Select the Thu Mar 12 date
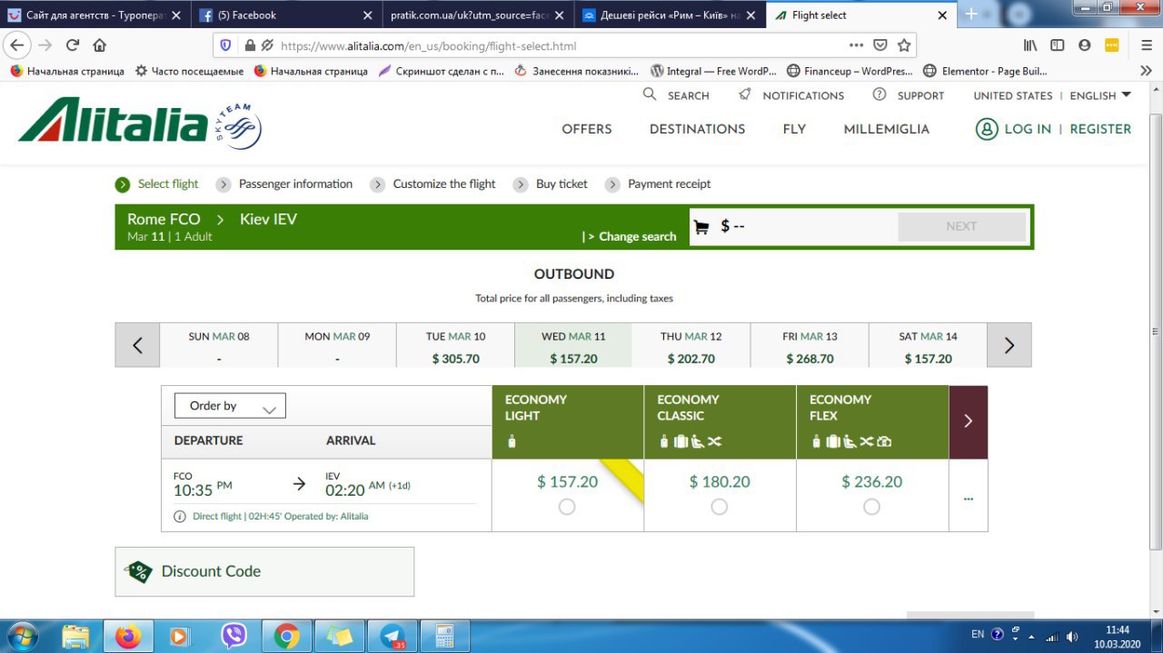This screenshot has height=653, width=1163. (691, 346)
